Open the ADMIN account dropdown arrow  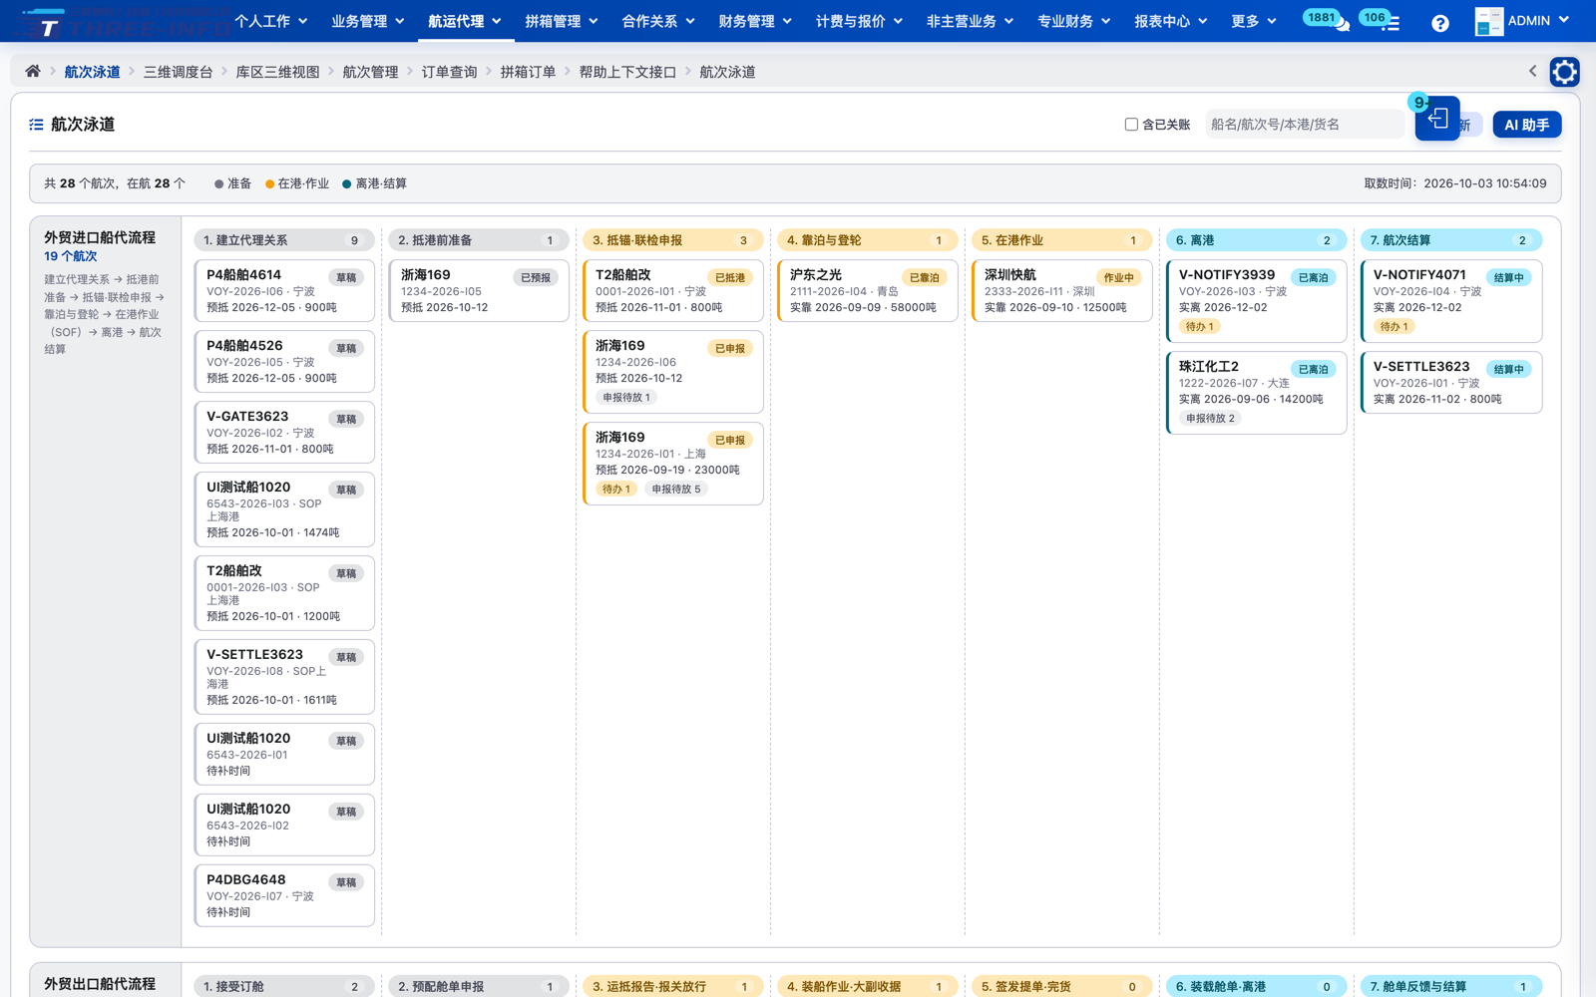click(x=1563, y=20)
